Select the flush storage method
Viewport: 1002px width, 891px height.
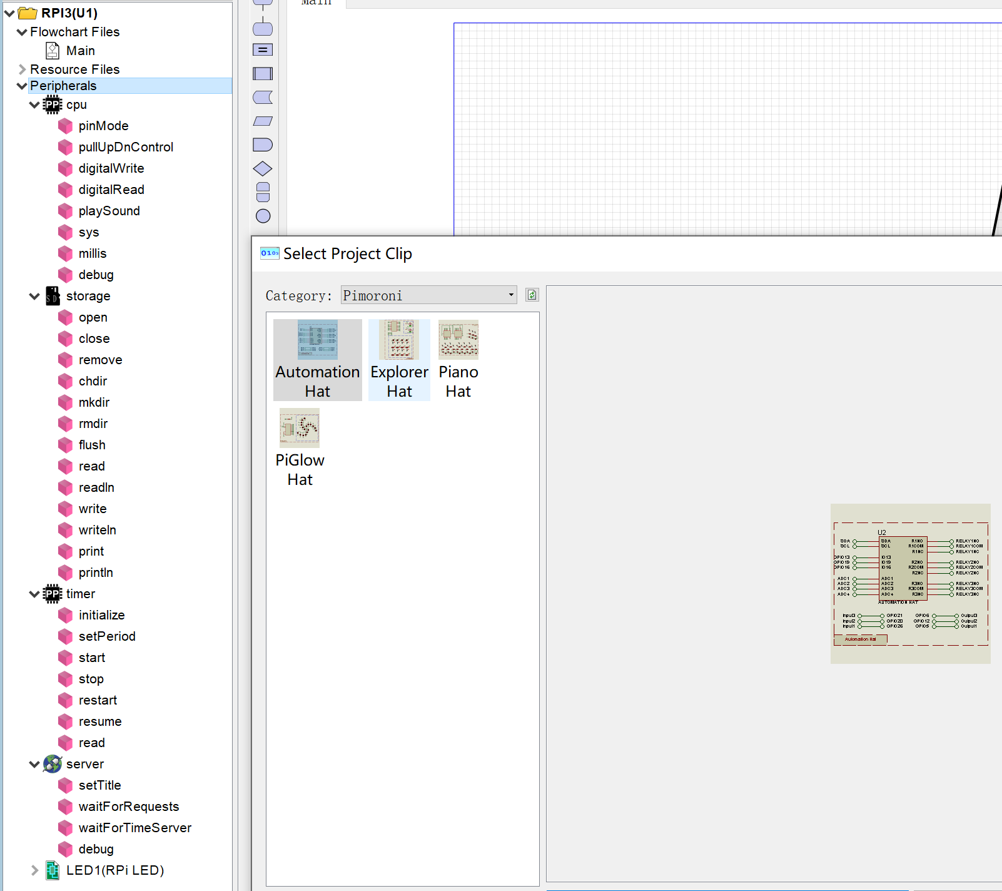click(x=93, y=445)
